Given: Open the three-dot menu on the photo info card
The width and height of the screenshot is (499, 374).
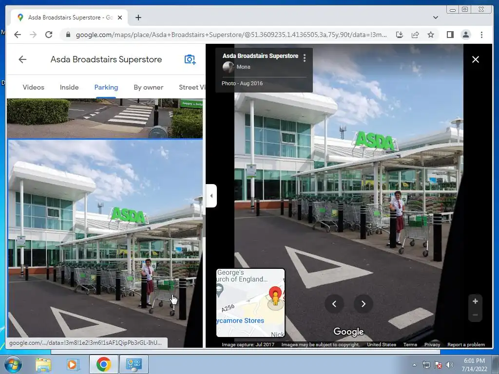Looking at the screenshot, I should [x=305, y=57].
